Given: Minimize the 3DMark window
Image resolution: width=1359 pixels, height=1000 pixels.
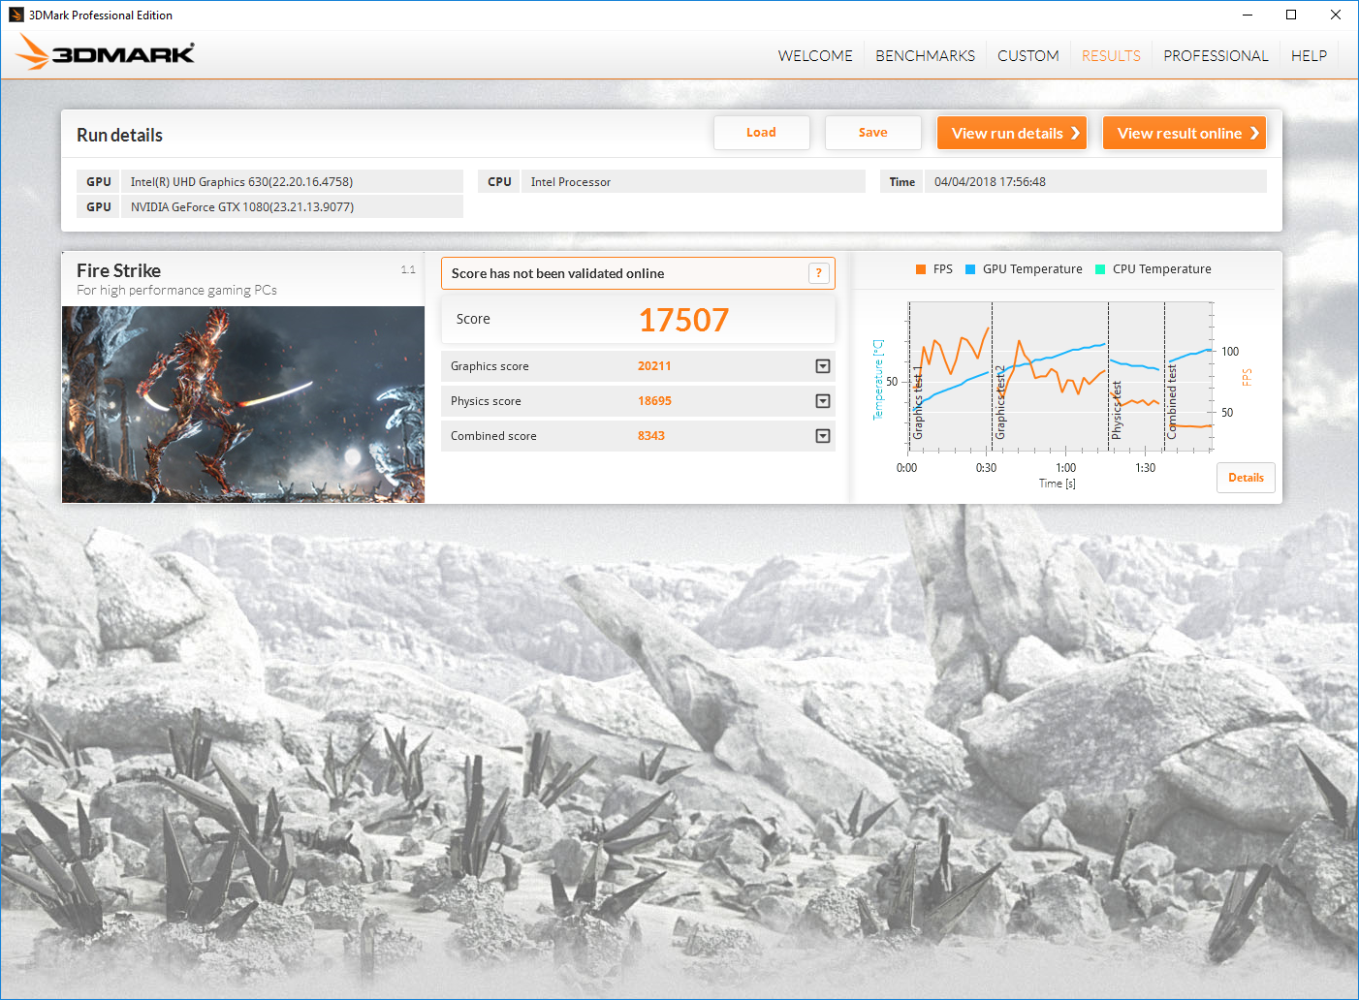Looking at the screenshot, I should 1248,15.
